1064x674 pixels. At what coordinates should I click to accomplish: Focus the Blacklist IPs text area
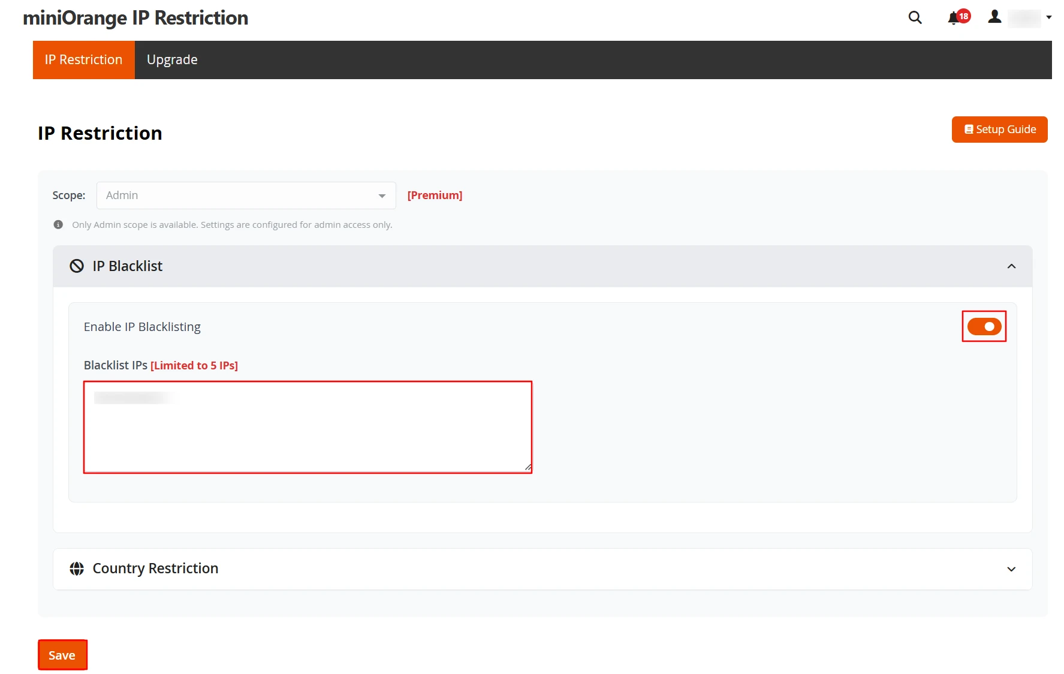[x=308, y=427]
